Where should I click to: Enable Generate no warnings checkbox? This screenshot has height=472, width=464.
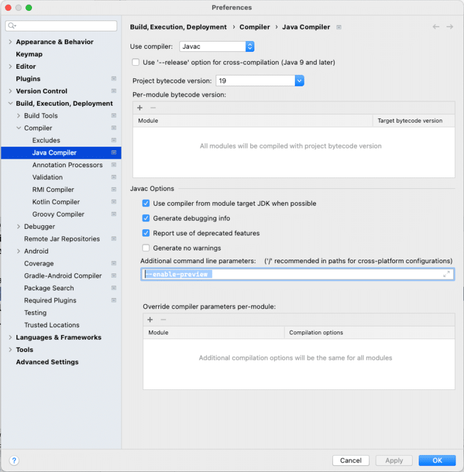[146, 248]
